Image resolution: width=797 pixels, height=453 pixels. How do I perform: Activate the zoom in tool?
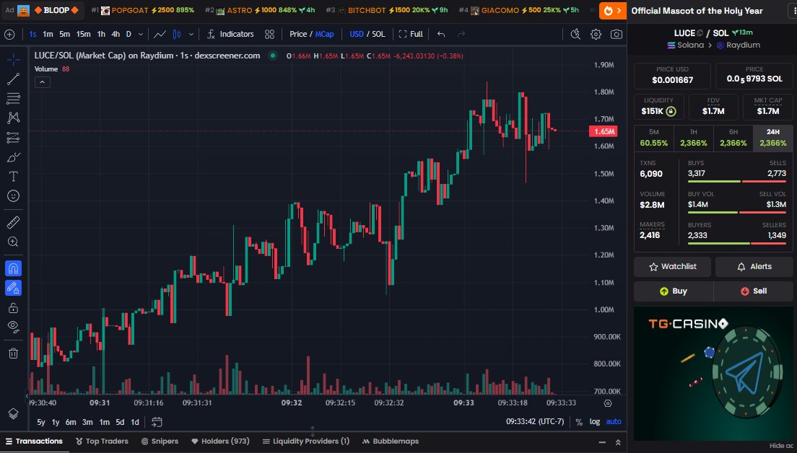coord(13,242)
